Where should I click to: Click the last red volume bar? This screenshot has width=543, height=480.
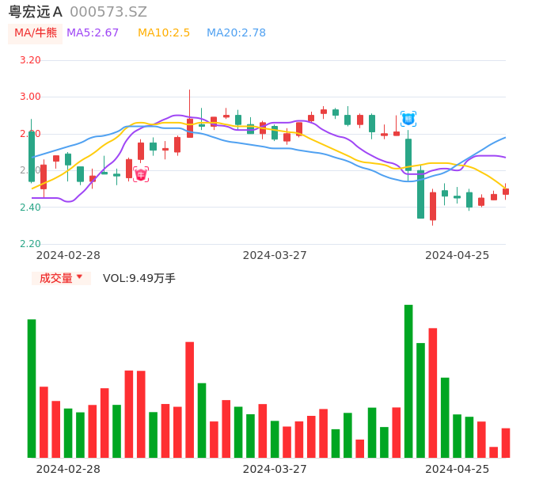pyautogui.click(x=506, y=443)
